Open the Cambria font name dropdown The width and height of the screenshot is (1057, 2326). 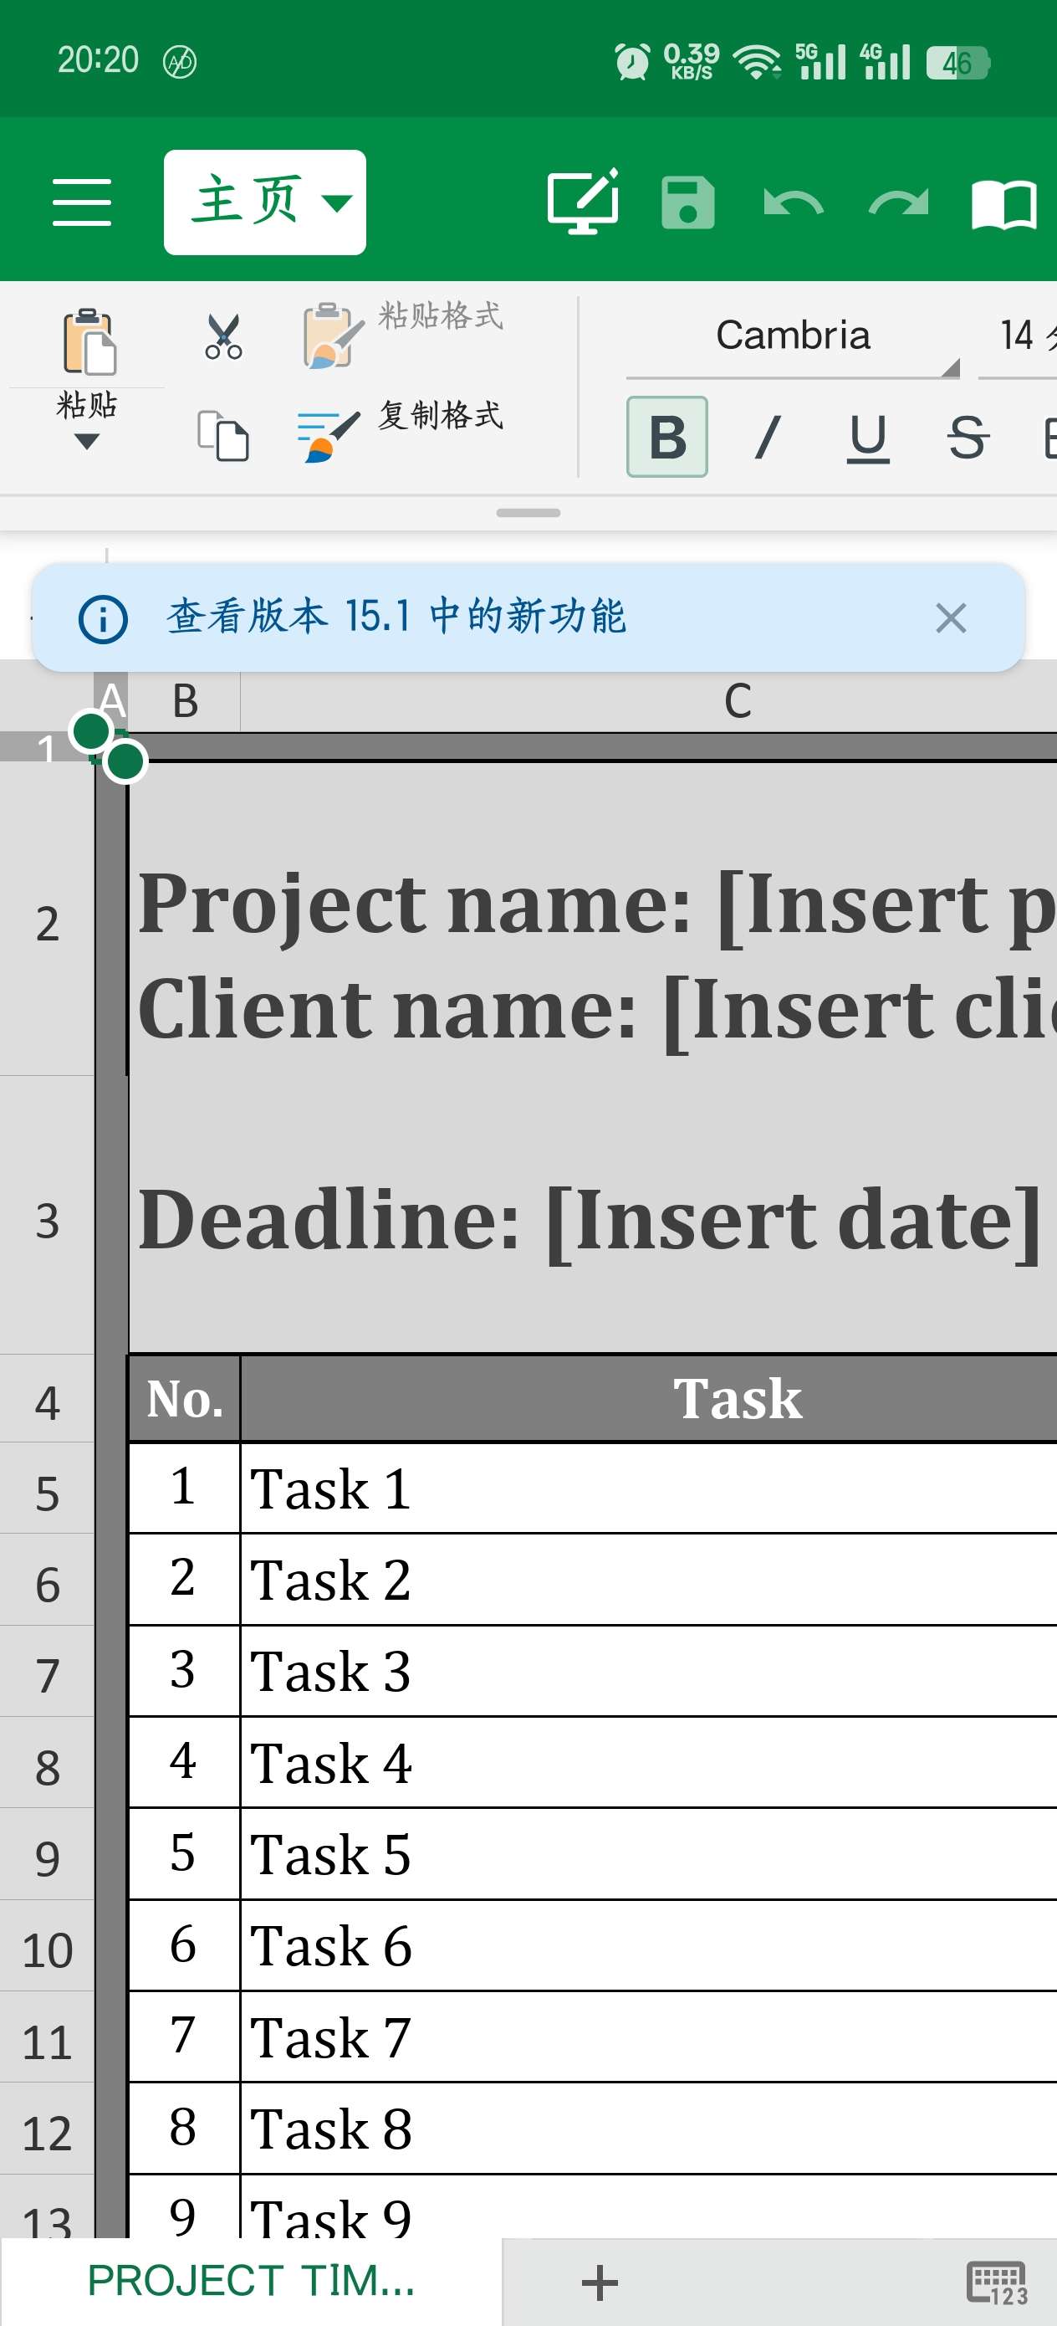coord(793,340)
